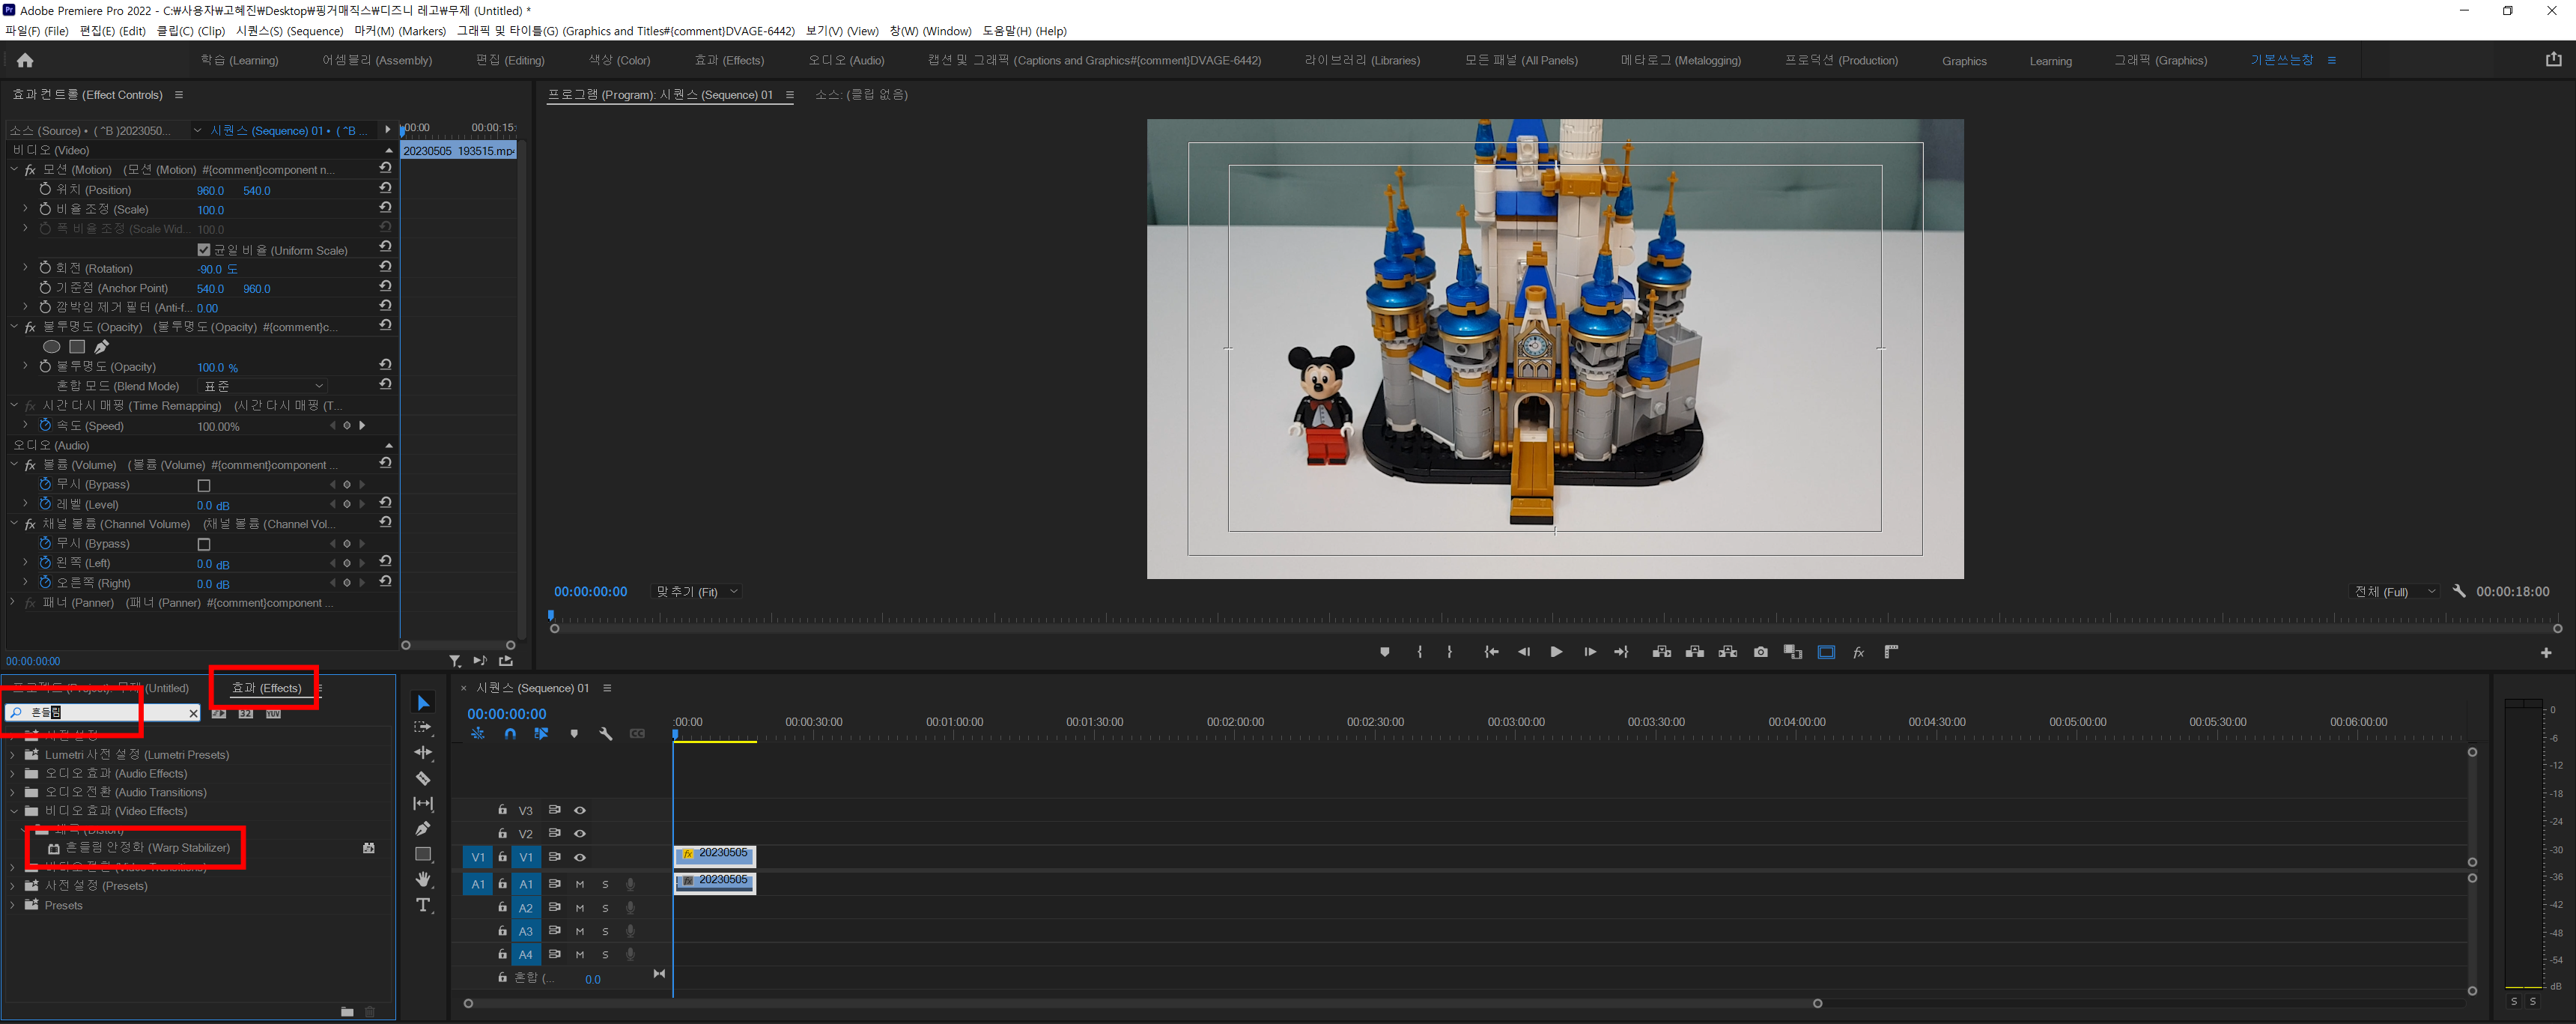Select the Track Select Forward tool

pyautogui.click(x=423, y=727)
